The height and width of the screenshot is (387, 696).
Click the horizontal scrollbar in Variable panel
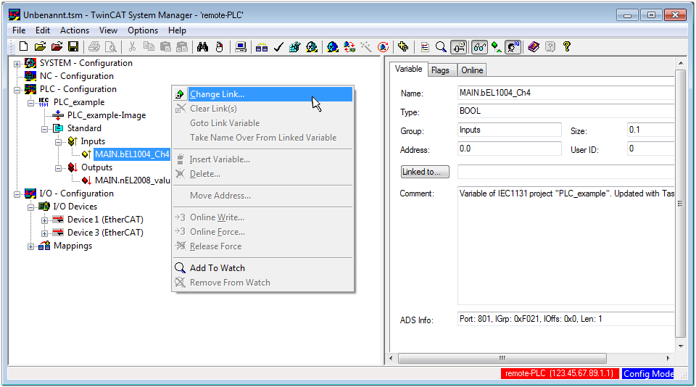tap(502, 358)
